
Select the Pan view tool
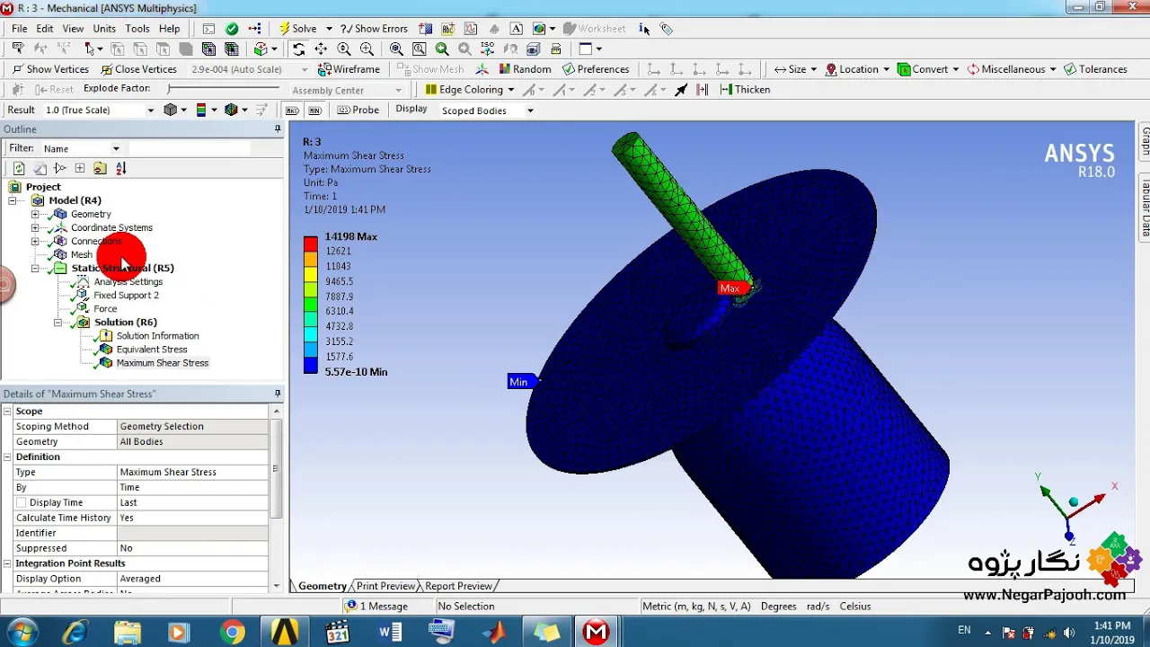tap(321, 49)
